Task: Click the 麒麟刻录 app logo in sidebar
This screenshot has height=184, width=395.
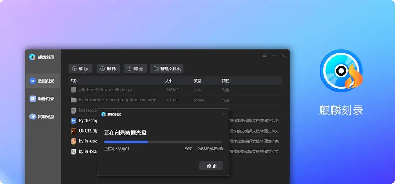Action: pos(32,57)
